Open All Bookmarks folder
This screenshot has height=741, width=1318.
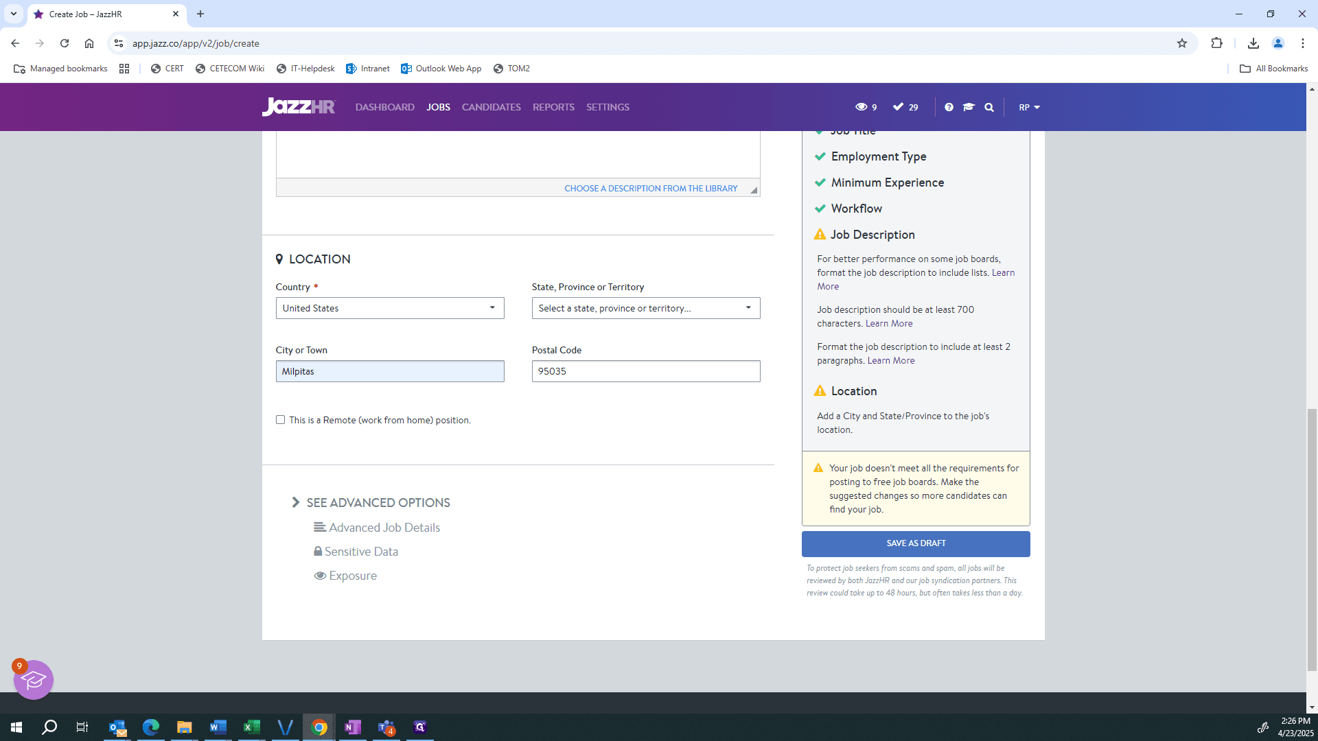tap(1273, 69)
